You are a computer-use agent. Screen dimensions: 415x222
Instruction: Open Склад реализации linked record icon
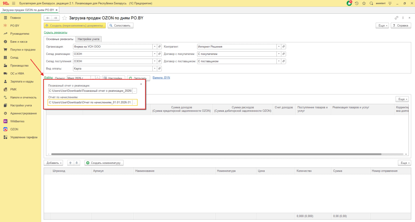160,54
